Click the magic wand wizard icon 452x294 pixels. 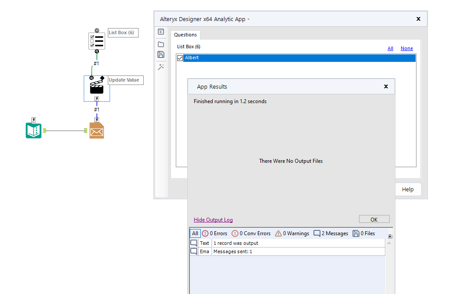point(161,67)
